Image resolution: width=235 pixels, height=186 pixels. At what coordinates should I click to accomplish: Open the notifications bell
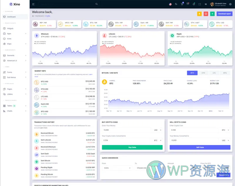194,4
